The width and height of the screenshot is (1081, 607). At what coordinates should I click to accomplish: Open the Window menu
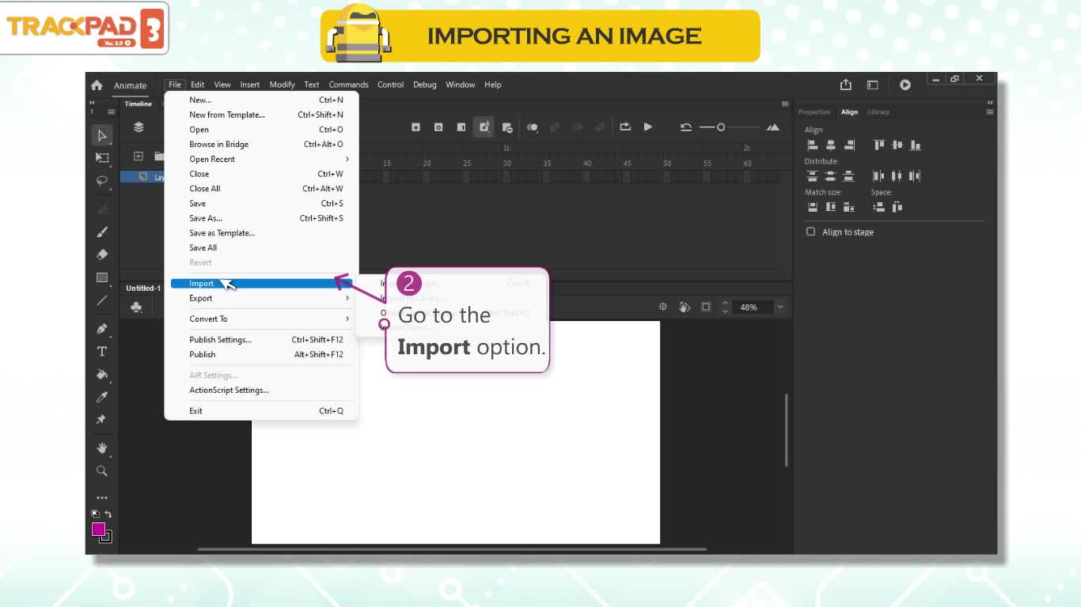coord(460,85)
